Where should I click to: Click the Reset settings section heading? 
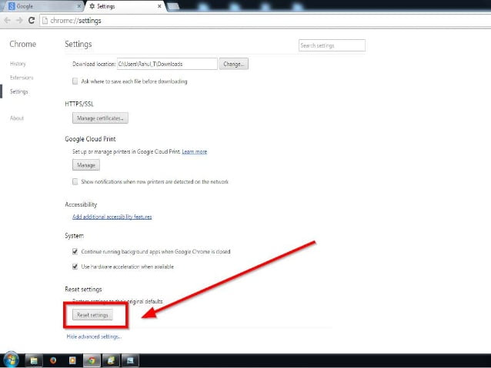[x=83, y=289]
